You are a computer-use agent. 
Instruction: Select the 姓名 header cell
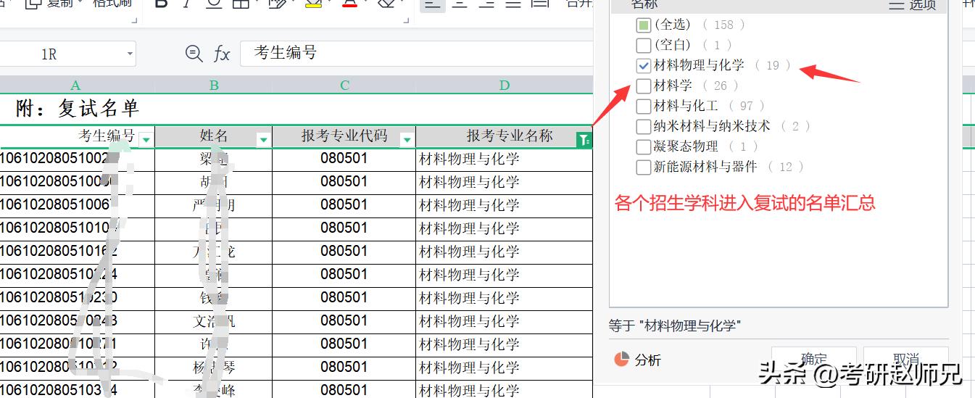click(x=214, y=136)
